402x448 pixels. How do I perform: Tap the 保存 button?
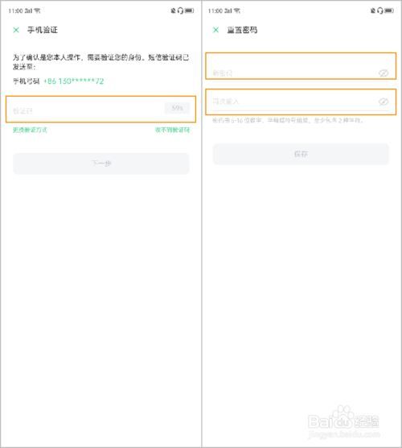[301, 154]
